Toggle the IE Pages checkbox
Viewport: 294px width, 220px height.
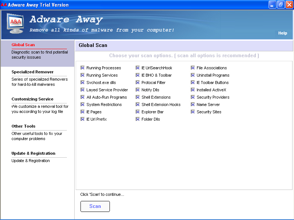click(82, 112)
